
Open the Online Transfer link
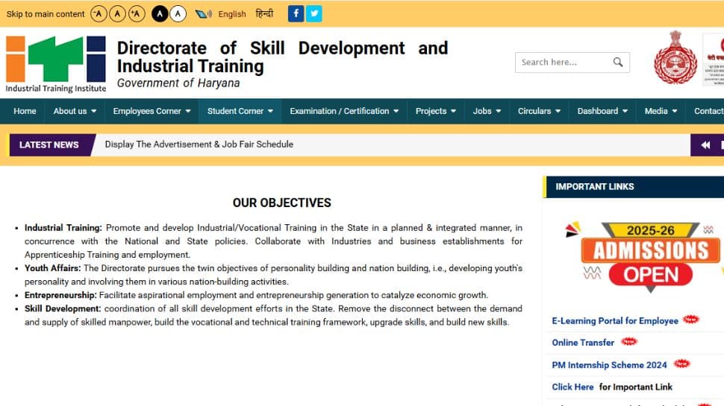tap(583, 343)
